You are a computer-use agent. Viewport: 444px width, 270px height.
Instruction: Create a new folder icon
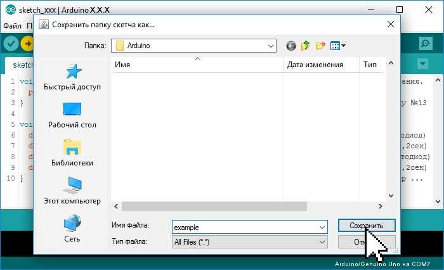click(x=320, y=46)
